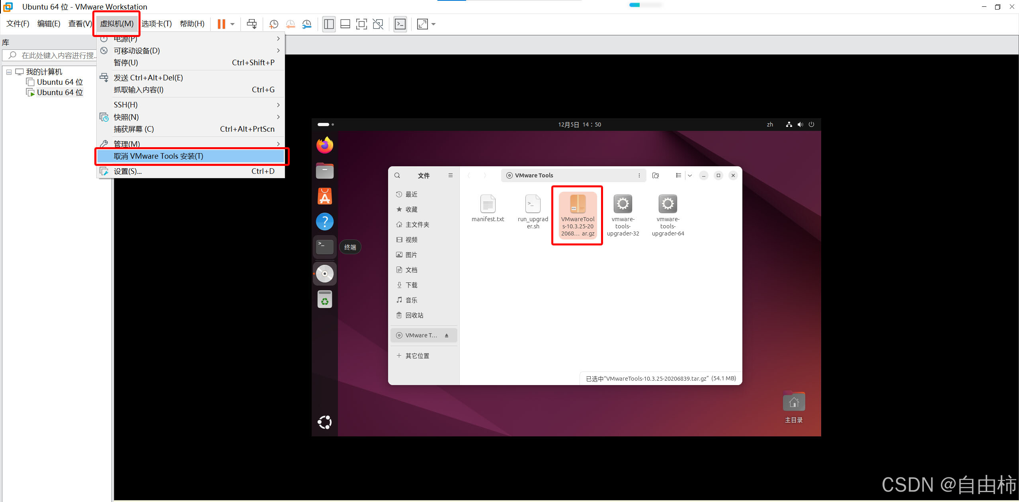Open Firefox from the Ubuntu dock
The height and width of the screenshot is (502, 1019).
324,144
